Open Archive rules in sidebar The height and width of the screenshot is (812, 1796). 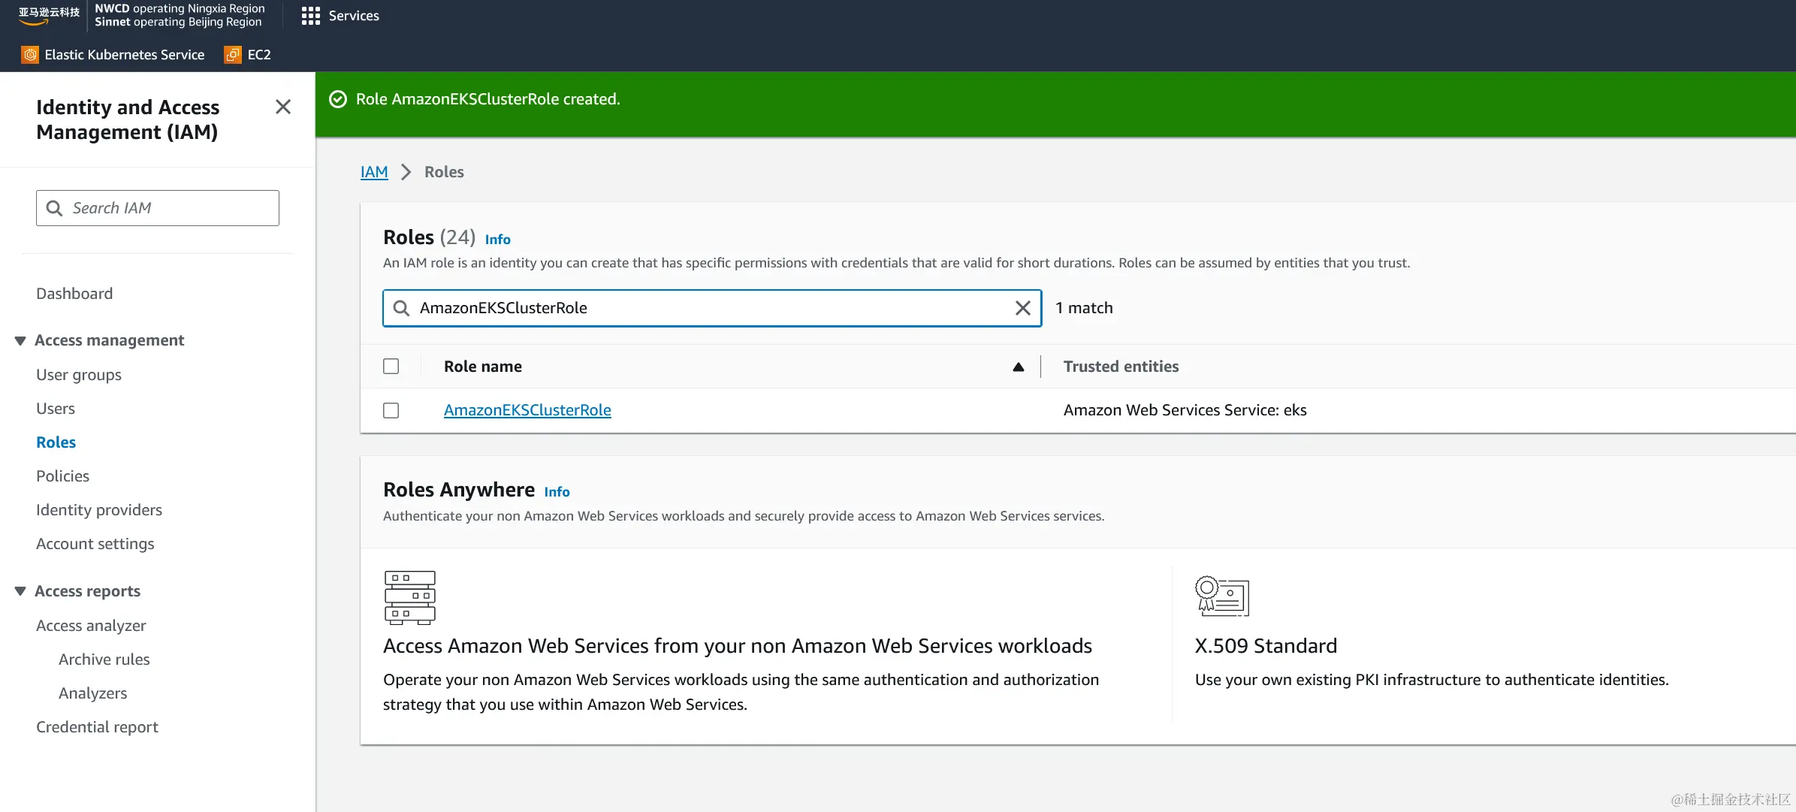pos(104,660)
